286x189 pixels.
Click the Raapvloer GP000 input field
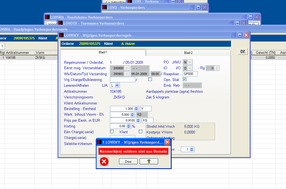(190, 74)
